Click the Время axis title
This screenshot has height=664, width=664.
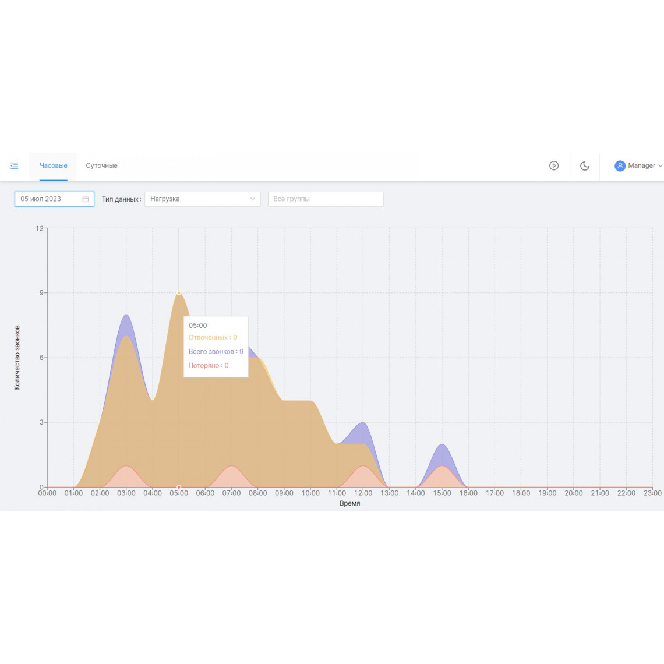tap(350, 503)
